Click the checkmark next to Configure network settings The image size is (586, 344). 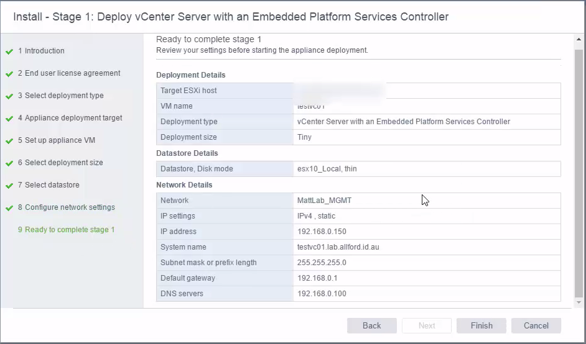[x=9, y=208]
